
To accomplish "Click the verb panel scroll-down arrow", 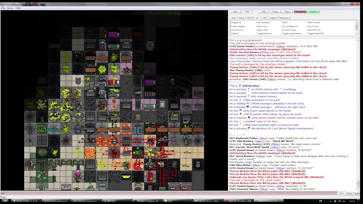I will click(356, 34).
